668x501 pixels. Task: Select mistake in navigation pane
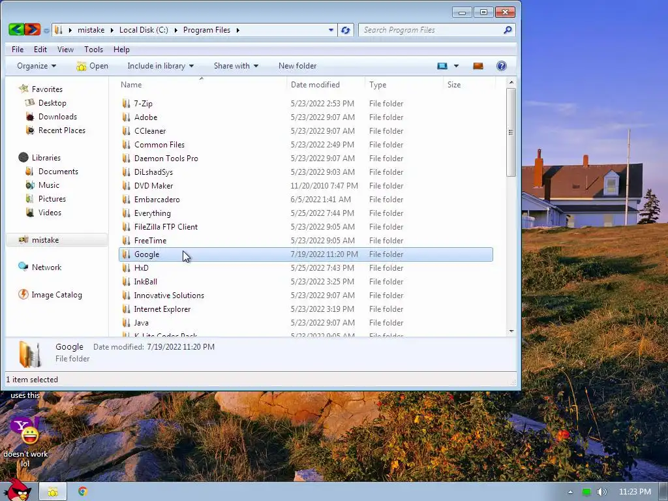(57, 240)
